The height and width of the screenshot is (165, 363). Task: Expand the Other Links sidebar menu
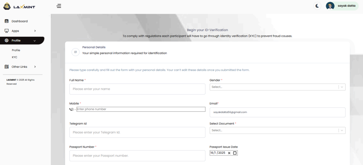(35, 67)
